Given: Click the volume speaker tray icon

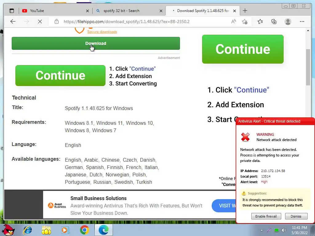Looking at the screenshot, I should (x=284, y=230).
